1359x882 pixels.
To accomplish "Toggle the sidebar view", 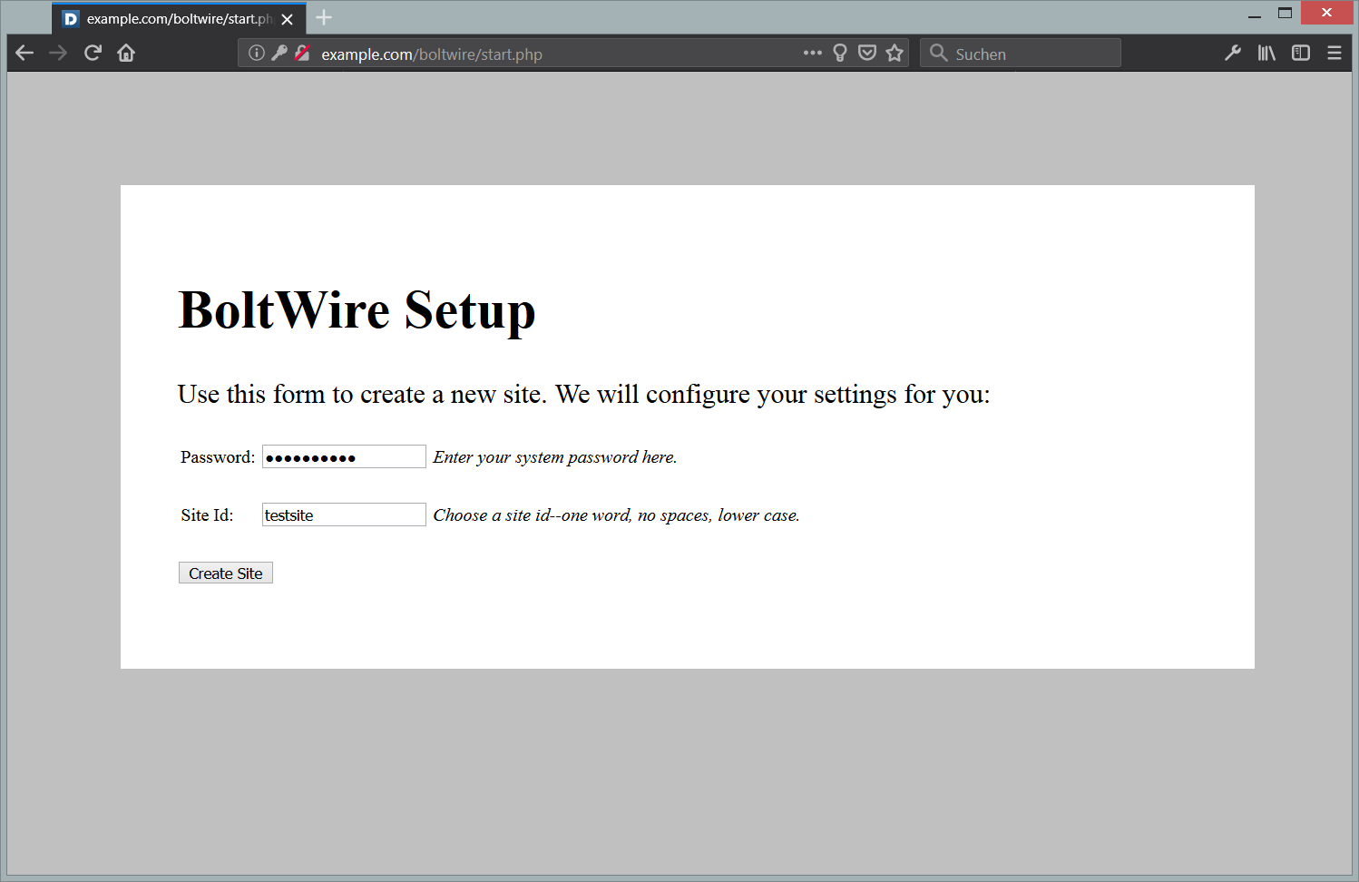I will (x=1300, y=54).
